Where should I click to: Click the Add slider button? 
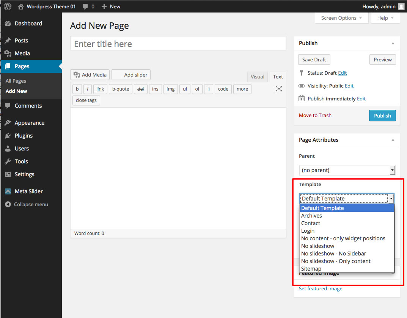[131, 75]
